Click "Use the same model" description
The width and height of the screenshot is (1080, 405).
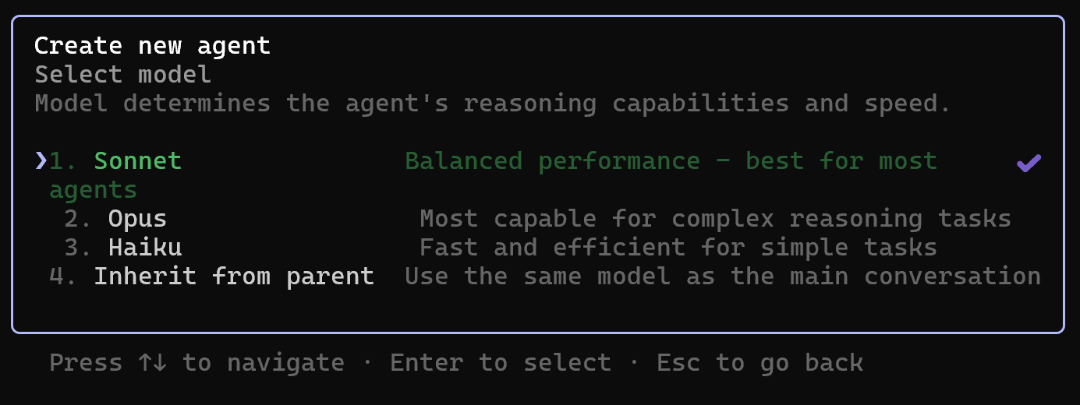(x=722, y=276)
